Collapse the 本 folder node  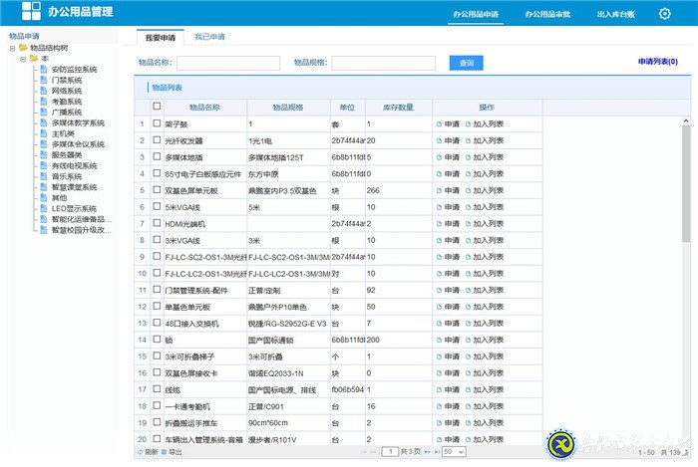pos(22,59)
